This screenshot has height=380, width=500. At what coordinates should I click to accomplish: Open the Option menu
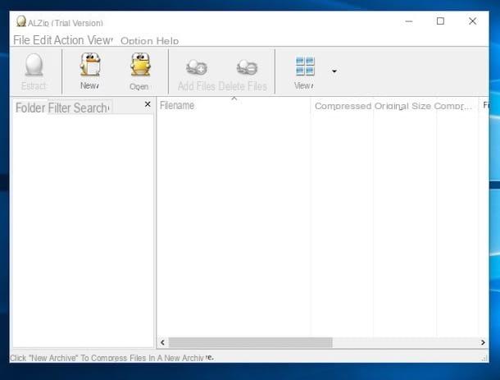[x=137, y=41]
